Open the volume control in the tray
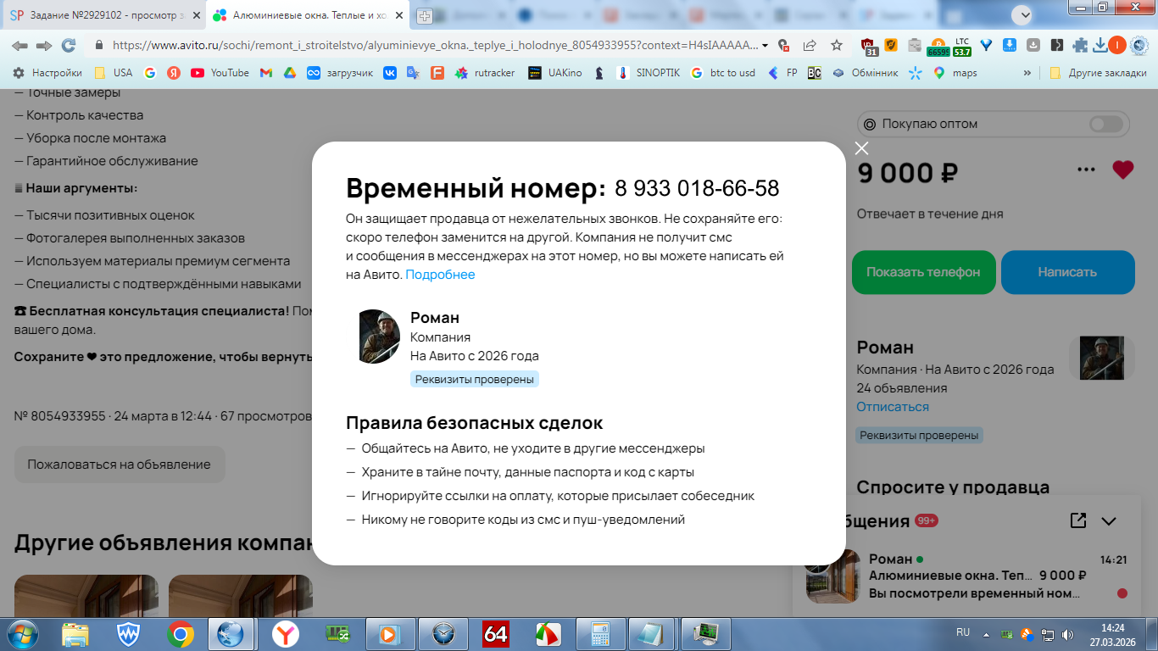This screenshot has width=1158, height=651. click(x=1066, y=634)
